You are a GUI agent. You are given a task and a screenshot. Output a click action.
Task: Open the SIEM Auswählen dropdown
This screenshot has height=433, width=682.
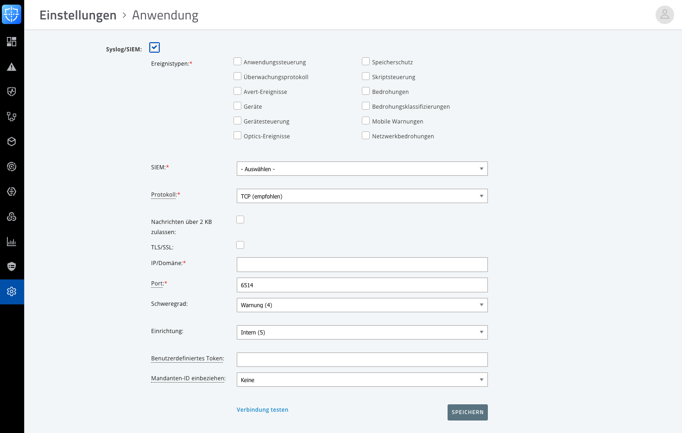coord(362,169)
